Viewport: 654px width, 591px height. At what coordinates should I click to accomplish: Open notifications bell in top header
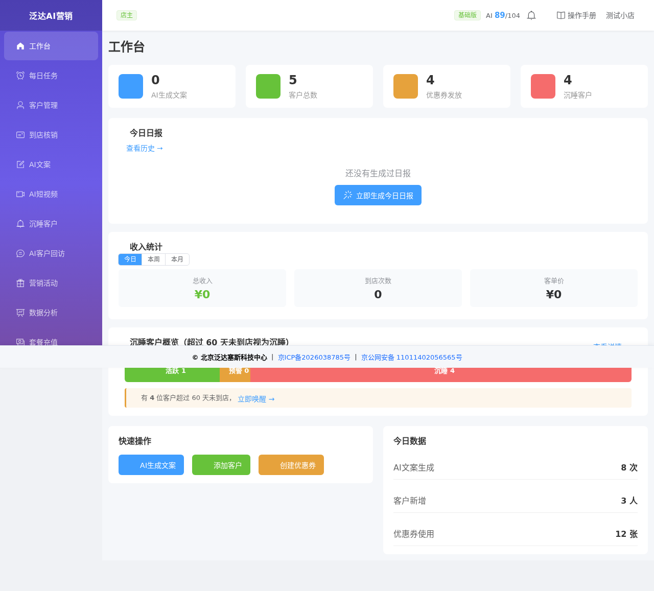[531, 15]
